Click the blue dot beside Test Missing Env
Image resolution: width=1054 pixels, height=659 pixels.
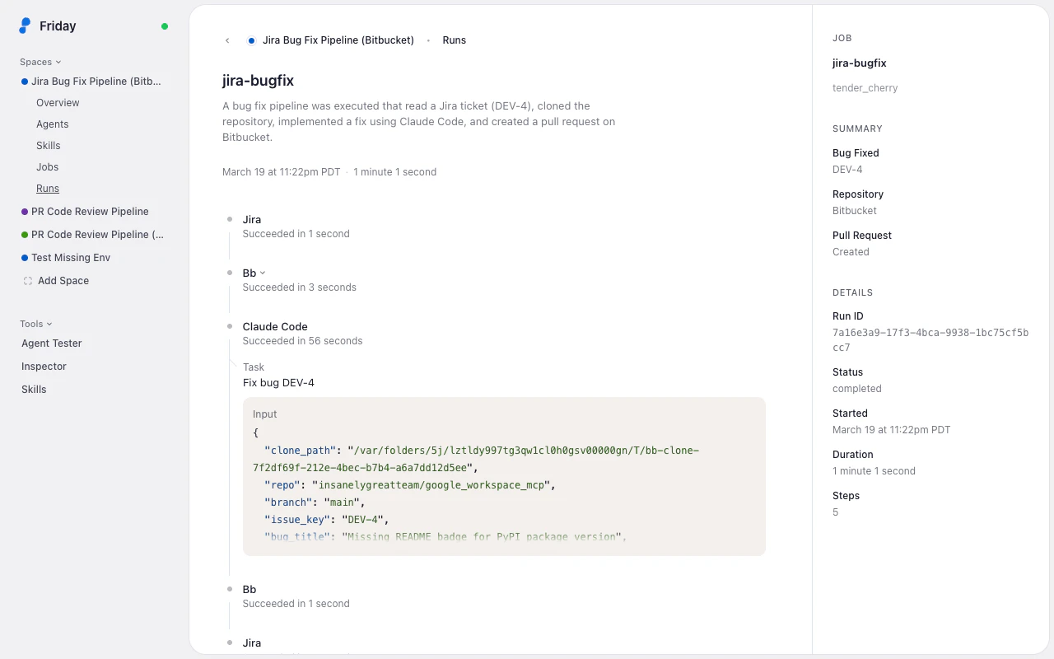25,258
